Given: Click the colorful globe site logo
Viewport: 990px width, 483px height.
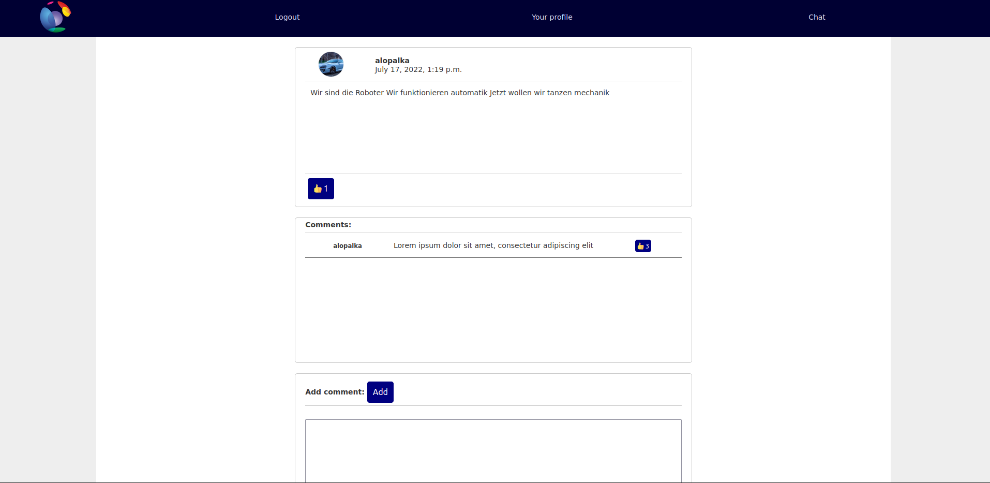Looking at the screenshot, I should [55, 17].
